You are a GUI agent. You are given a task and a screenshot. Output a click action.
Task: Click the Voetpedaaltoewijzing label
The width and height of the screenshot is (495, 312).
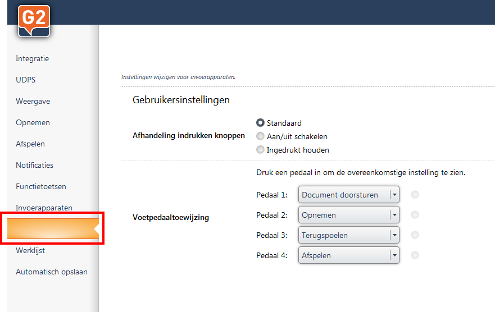[171, 218]
